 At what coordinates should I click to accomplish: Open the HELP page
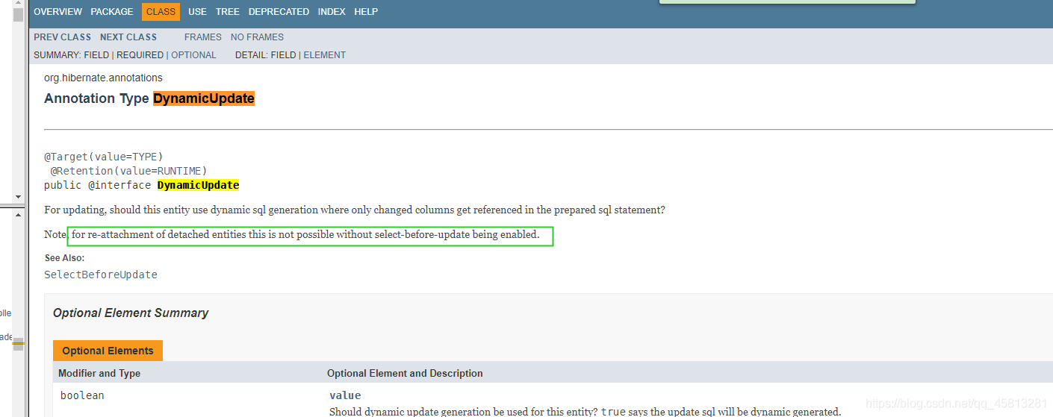366,12
